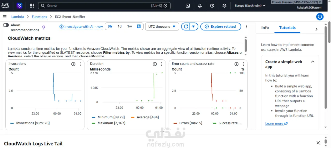Viewport: 331px width, 148px height.
Task: Click the Explore related button
Action: [221, 27]
